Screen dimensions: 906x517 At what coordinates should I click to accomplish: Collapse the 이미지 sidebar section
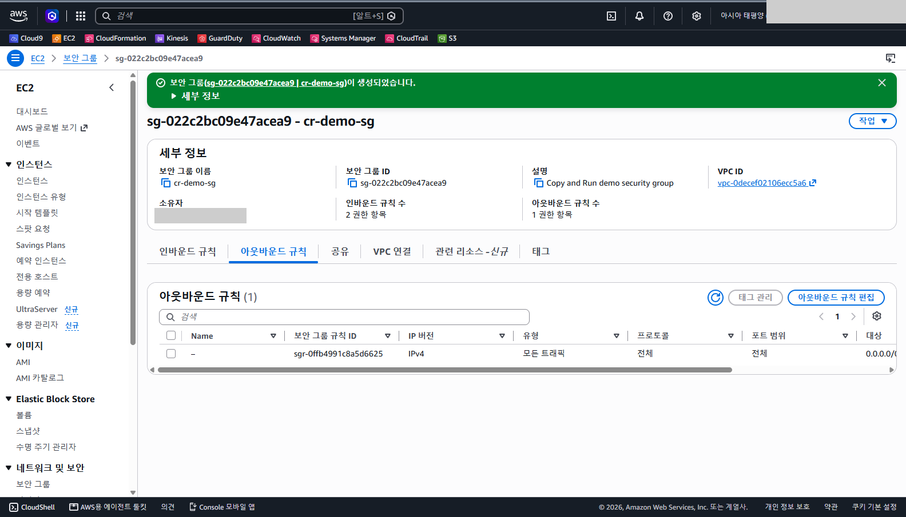(9, 346)
